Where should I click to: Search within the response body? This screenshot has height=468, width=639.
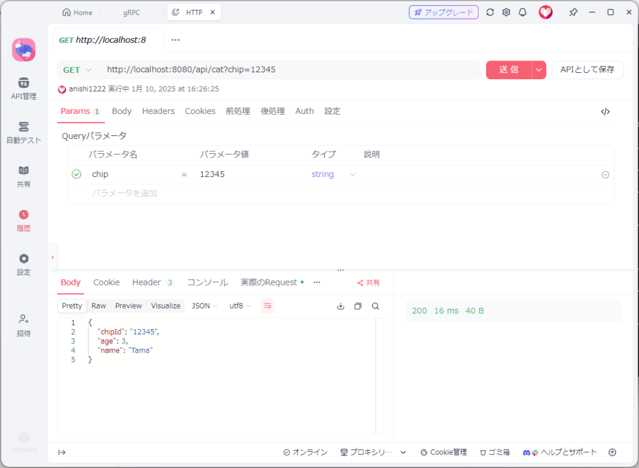click(x=375, y=306)
